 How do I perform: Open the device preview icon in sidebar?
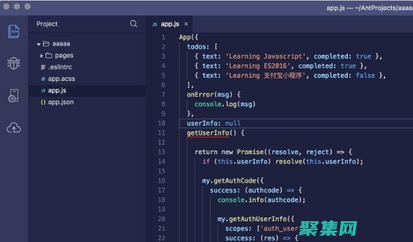pyautogui.click(x=14, y=95)
